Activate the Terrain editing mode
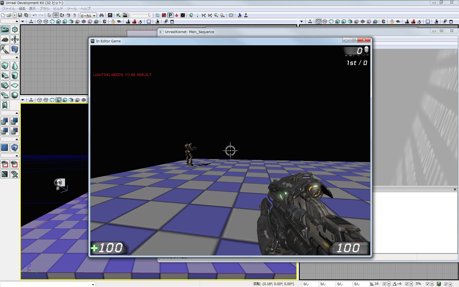The height and width of the screenshot is (287, 459). pyautogui.click(x=5, y=39)
